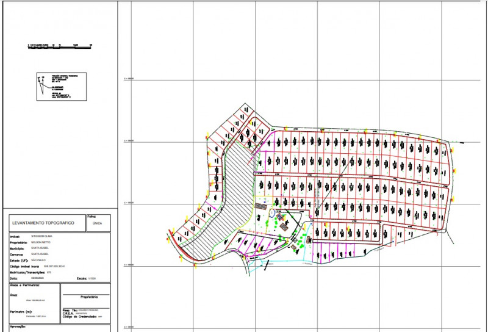Screen dimensions: 488x332
Task: Click the 'Código Imóvel Incra:' label
Action: point(24,267)
